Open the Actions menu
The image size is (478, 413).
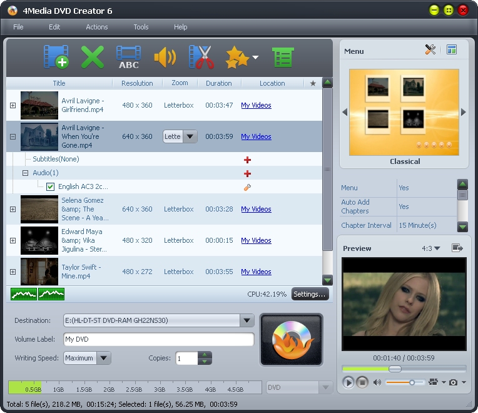(96, 27)
